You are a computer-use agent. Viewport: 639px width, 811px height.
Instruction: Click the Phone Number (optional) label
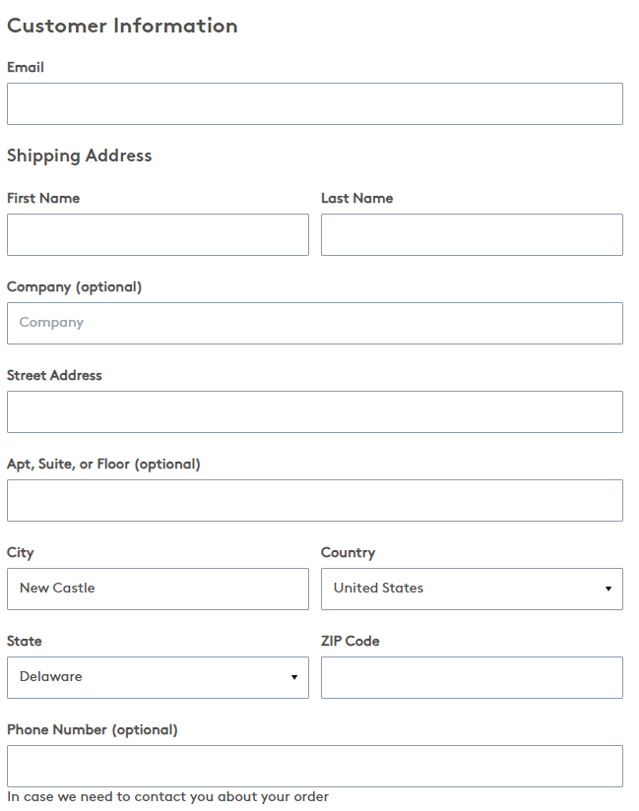click(92, 729)
